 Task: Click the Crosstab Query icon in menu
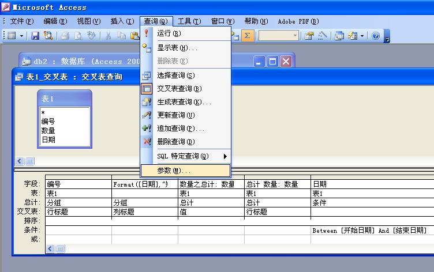(147, 89)
